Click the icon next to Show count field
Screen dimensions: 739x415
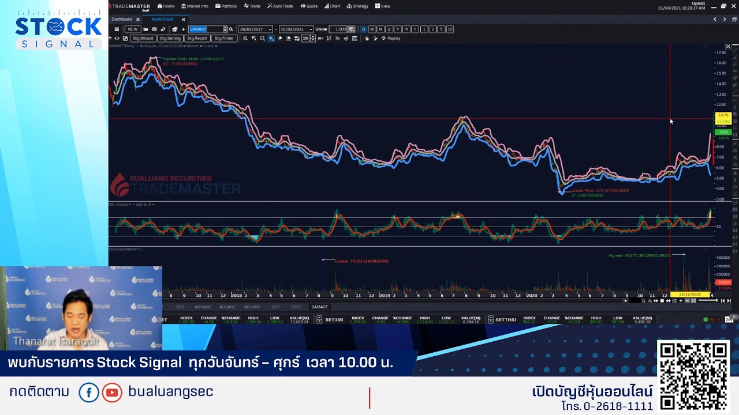(352, 29)
